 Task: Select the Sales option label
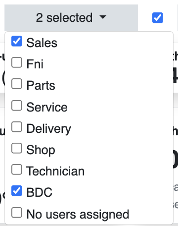pos(42,43)
